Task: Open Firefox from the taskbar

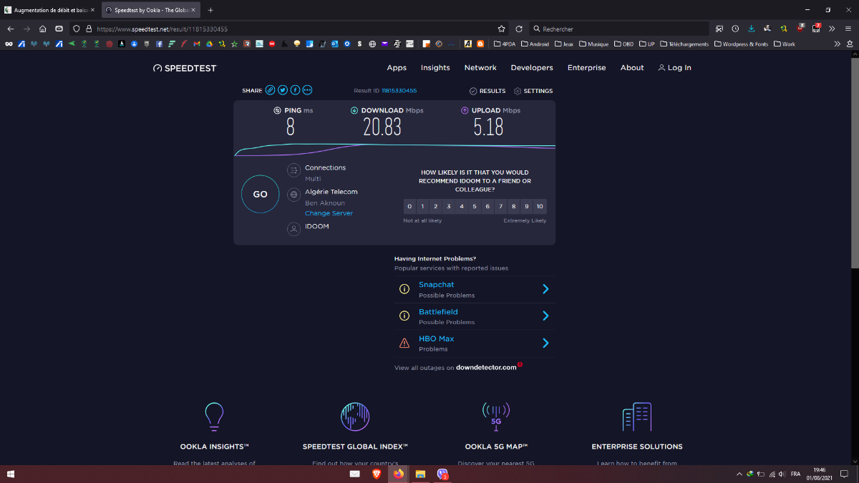Action: (399, 474)
